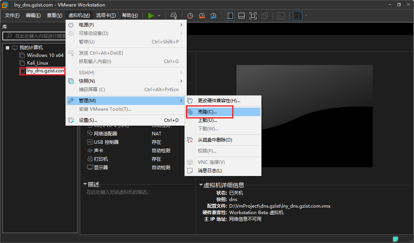The image size is (414, 243).
Task: Open snapshot manager with the wrench-clock icon
Action: [x=213, y=16]
